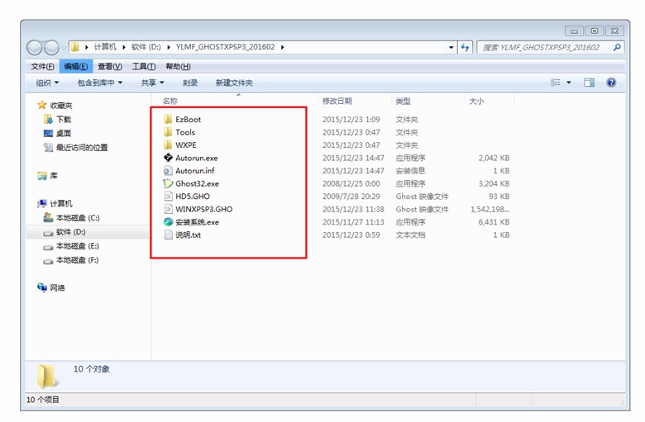Open the 组织 dropdown menu
The image size is (645, 422).
pos(47,83)
